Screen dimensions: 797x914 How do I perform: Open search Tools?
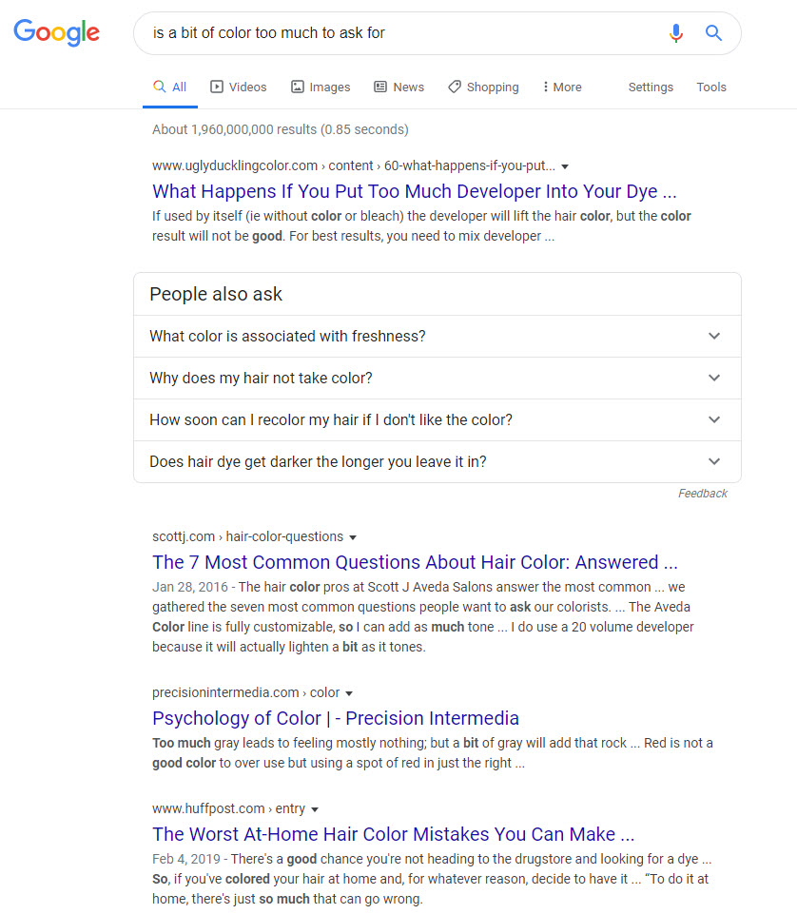[711, 87]
